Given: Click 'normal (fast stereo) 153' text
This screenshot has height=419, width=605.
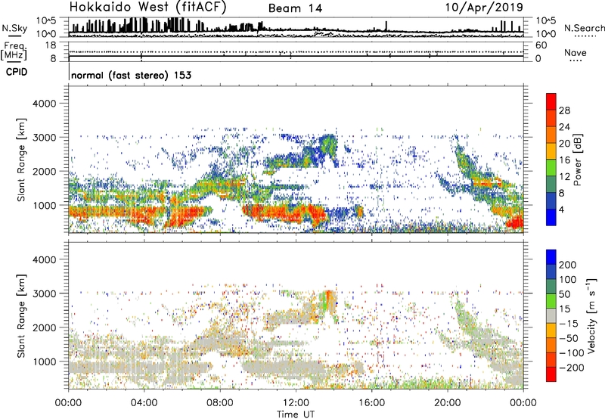Looking at the screenshot, I should tap(132, 75).
